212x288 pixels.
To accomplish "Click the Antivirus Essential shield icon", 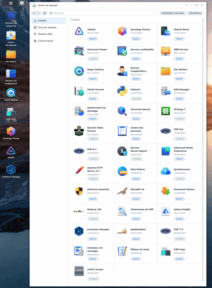I will tap(79, 191).
